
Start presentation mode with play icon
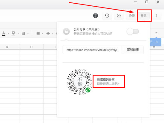point(119,16)
